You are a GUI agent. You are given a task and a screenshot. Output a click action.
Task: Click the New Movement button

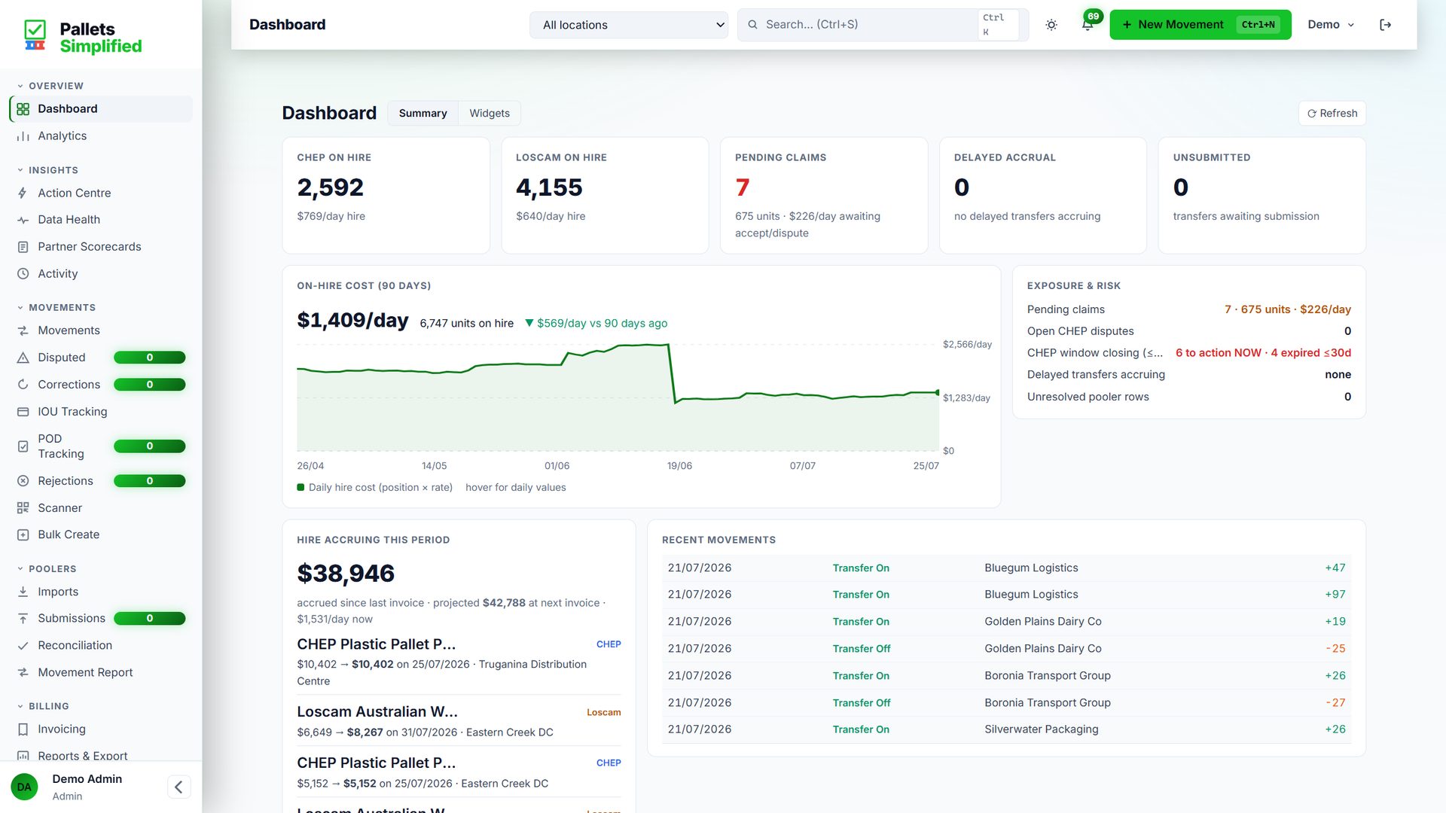coord(1200,25)
